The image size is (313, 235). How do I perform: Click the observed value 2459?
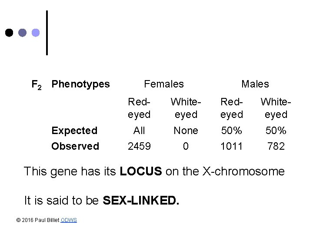click(139, 146)
